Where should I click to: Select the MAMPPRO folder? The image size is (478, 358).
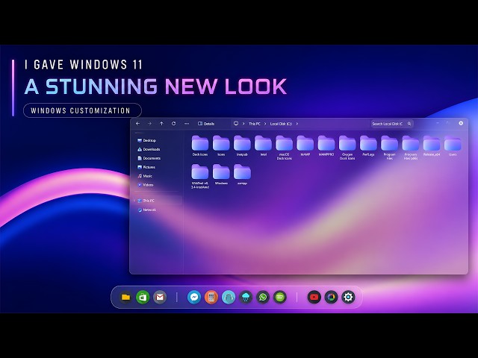click(326, 146)
